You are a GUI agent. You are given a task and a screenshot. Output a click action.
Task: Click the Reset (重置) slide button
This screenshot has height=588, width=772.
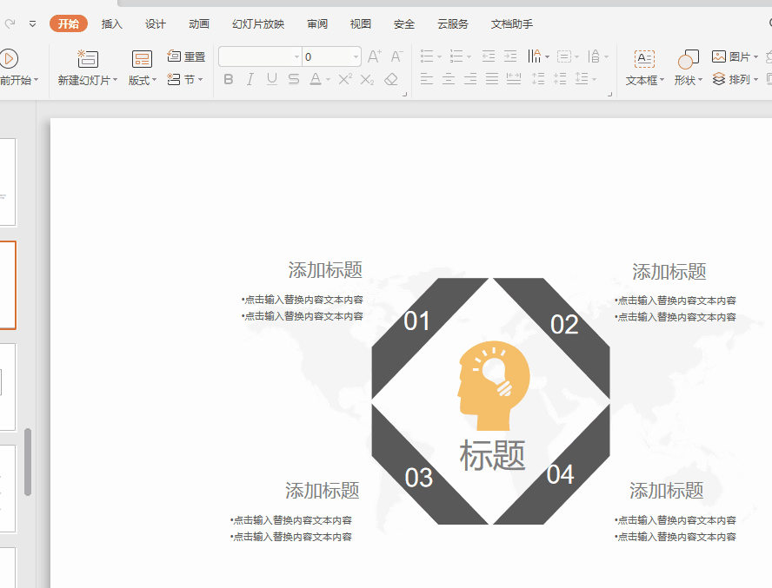[186, 56]
